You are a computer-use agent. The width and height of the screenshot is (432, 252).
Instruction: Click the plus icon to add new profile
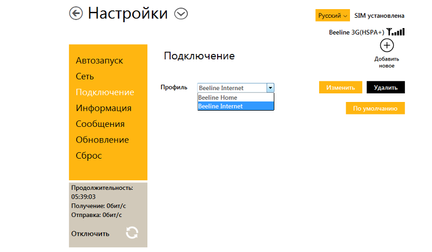(x=387, y=45)
